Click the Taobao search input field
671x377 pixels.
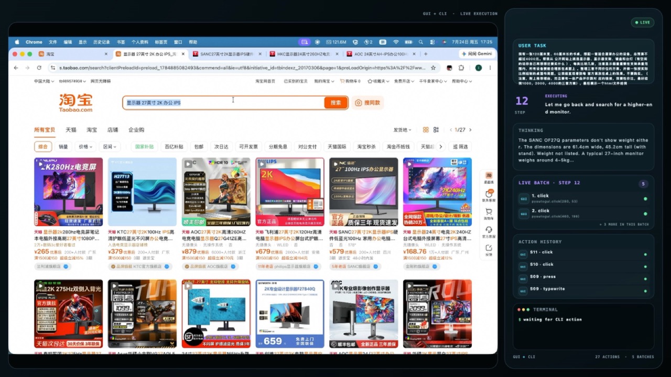click(x=224, y=103)
